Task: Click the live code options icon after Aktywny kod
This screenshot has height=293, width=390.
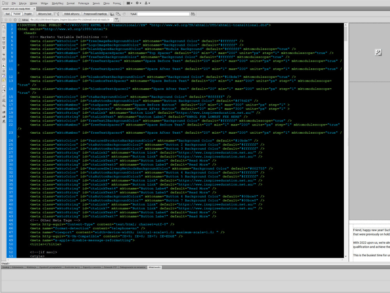Action: (57, 14)
